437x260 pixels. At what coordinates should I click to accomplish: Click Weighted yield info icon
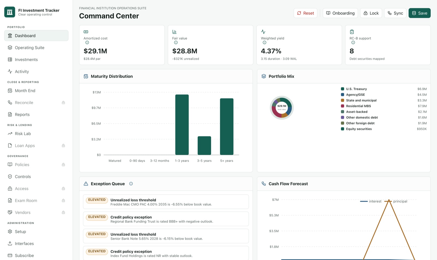264,43
